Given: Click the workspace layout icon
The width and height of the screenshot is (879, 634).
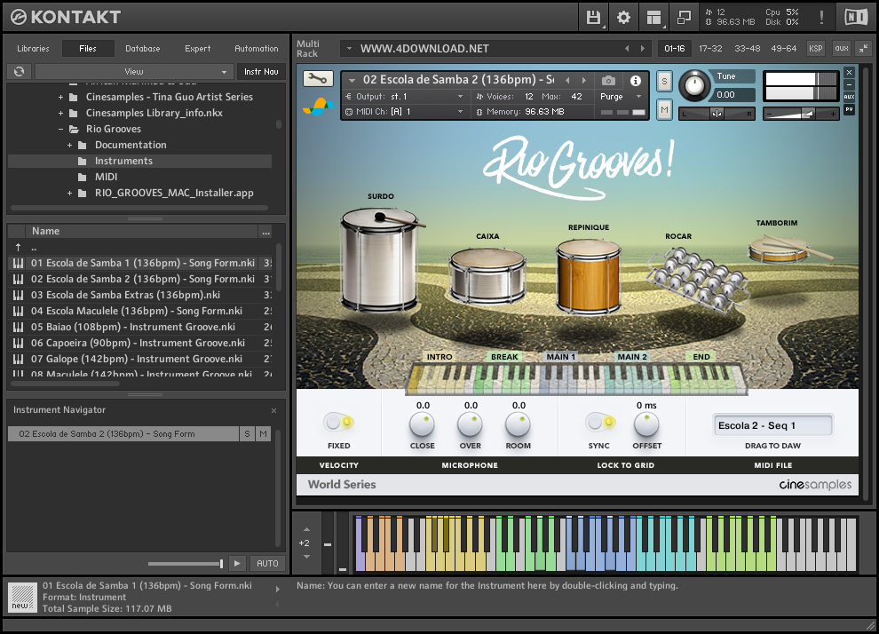Looking at the screenshot, I should click(654, 17).
